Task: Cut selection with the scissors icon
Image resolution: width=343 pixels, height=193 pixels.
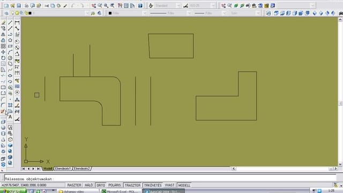Action: (47, 6)
